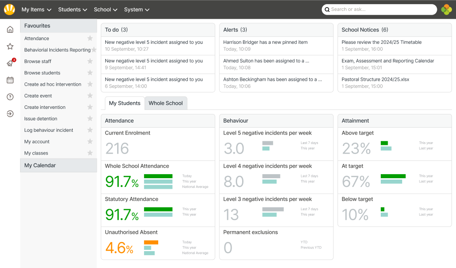Toggle favourite star for Browse staff
Image resolution: width=456 pixels, height=268 pixels.
tap(90, 61)
